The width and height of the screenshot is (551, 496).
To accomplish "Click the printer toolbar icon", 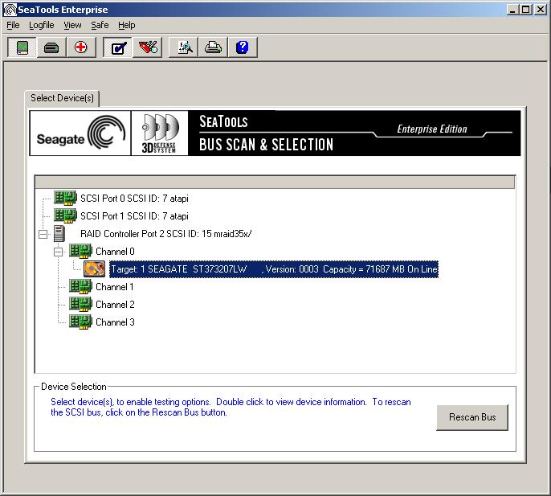I will click(x=213, y=47).
